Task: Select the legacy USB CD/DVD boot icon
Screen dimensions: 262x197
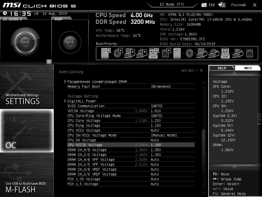Action: (214, 53)
